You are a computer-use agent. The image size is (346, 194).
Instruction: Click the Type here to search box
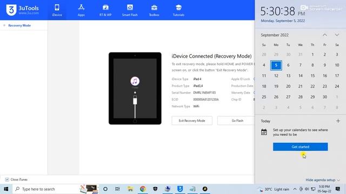[x=56, y=189]
